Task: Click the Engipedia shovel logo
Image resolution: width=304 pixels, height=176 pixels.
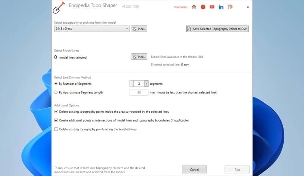Action: click(58, 7)
